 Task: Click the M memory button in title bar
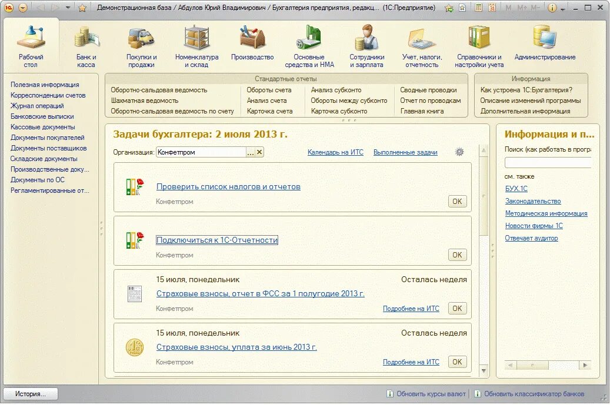pos(508,8)
